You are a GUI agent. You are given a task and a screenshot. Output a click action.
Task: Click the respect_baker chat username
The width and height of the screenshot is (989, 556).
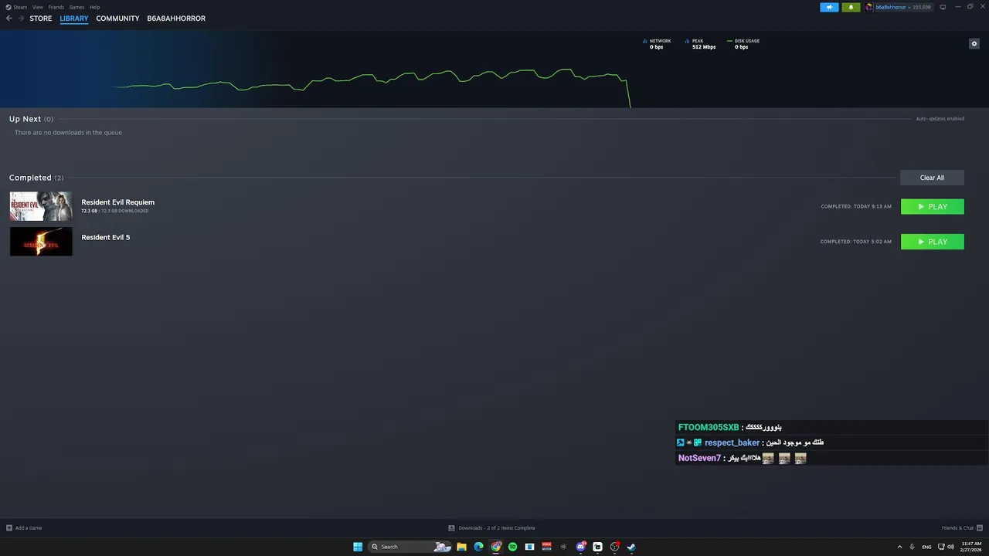(x=732, y=442)
